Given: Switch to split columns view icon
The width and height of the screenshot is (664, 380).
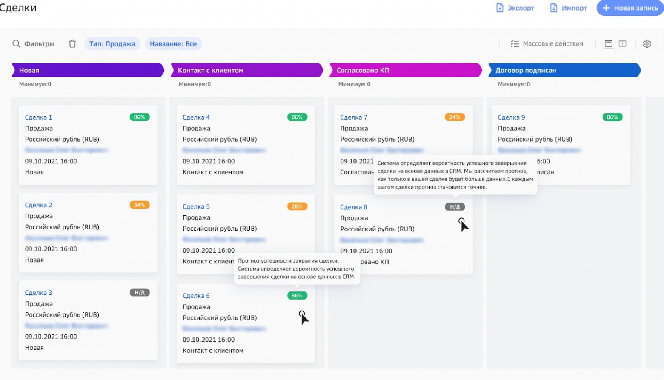Looking at the screenshot, I should click(623, 44).
